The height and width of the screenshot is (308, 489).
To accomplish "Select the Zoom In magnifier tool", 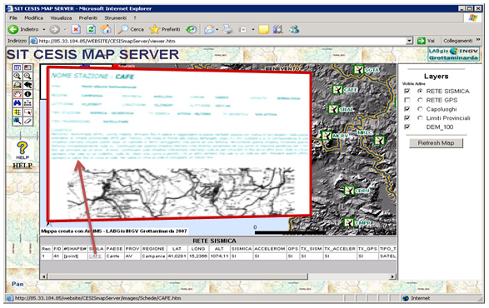I will [17, 76].
